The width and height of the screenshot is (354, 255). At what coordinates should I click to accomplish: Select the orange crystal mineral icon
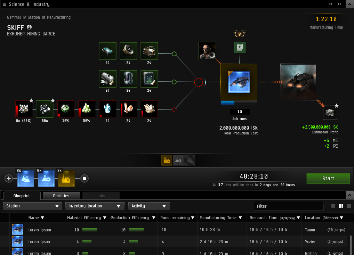tap(128, 109)
